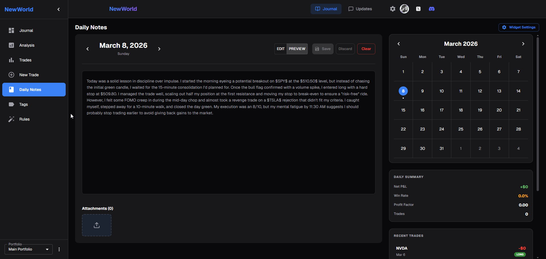This screenshot has height=259, width=546.
Task: Go to previous day's note
Action: (x=88, y=49)
